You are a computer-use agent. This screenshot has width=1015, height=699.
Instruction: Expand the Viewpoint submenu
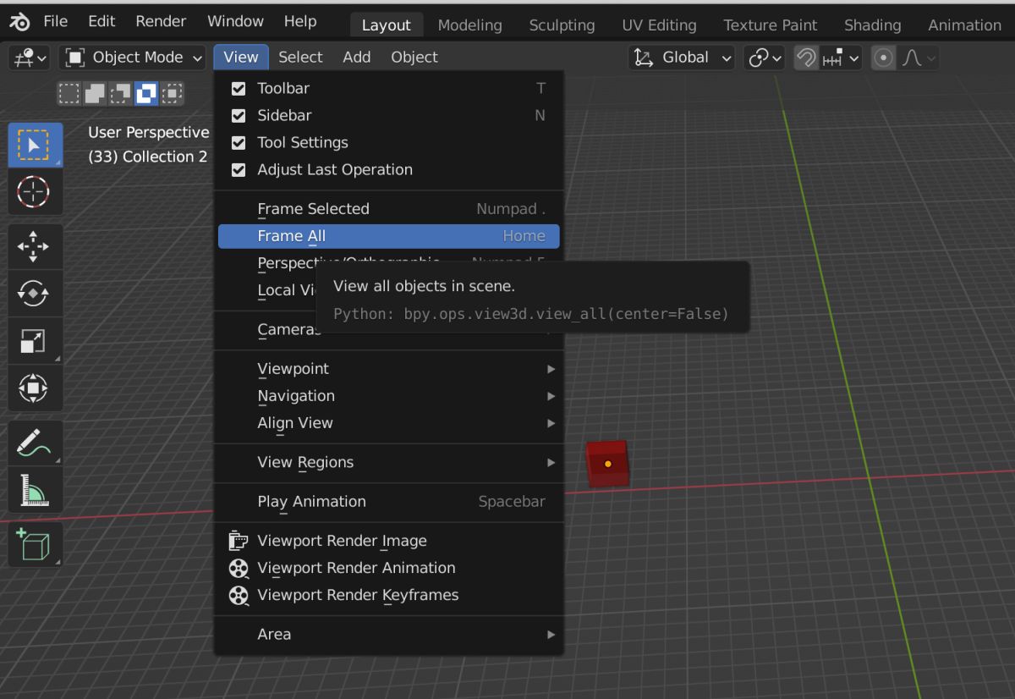pyautogui.click(x=388, y=369)
